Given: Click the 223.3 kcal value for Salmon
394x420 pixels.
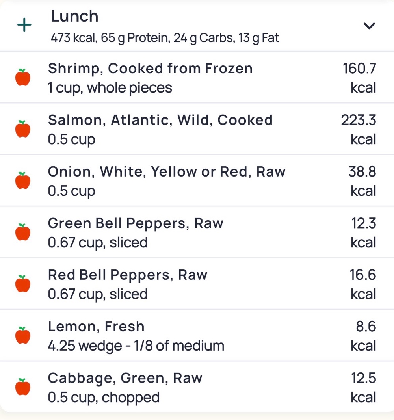Looking at the screenshot, I should coord(359,130).
